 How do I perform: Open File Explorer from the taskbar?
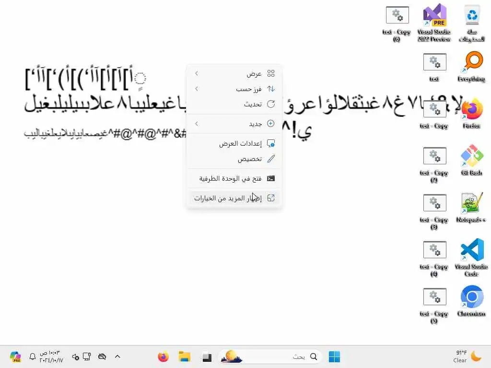click(x=185, y=356)
